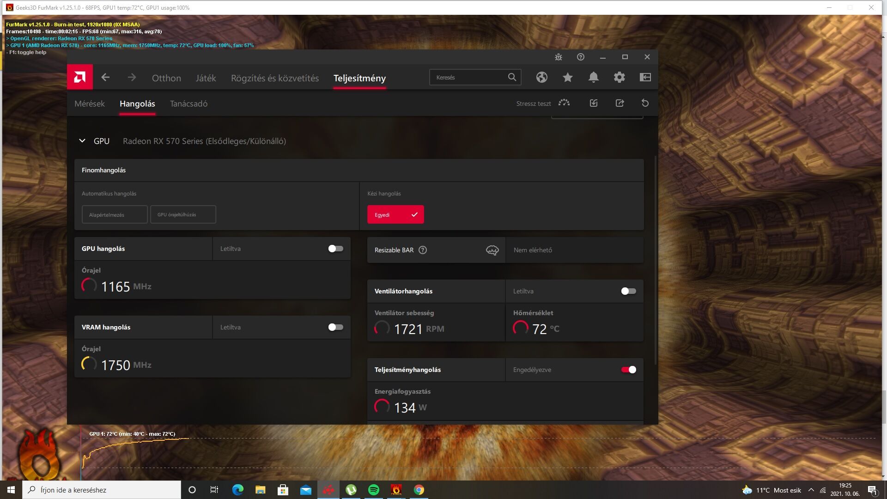Select Teljesítmény tab

(x=359, y=78)
